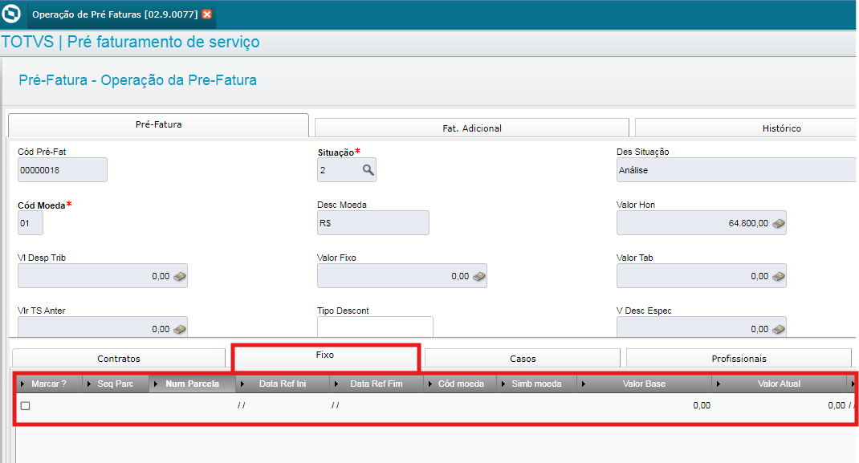Click the Des Situação field Análise
This screenshot has height=463, width=859.
737,170
